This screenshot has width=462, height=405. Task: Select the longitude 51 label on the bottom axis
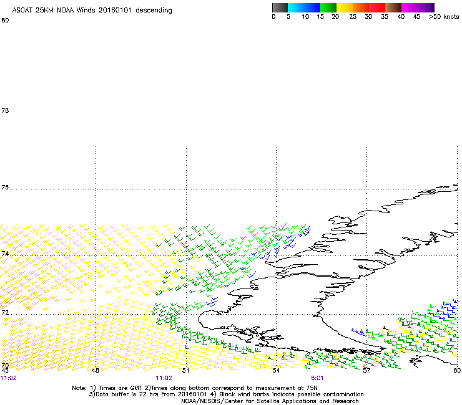point(185,371)
